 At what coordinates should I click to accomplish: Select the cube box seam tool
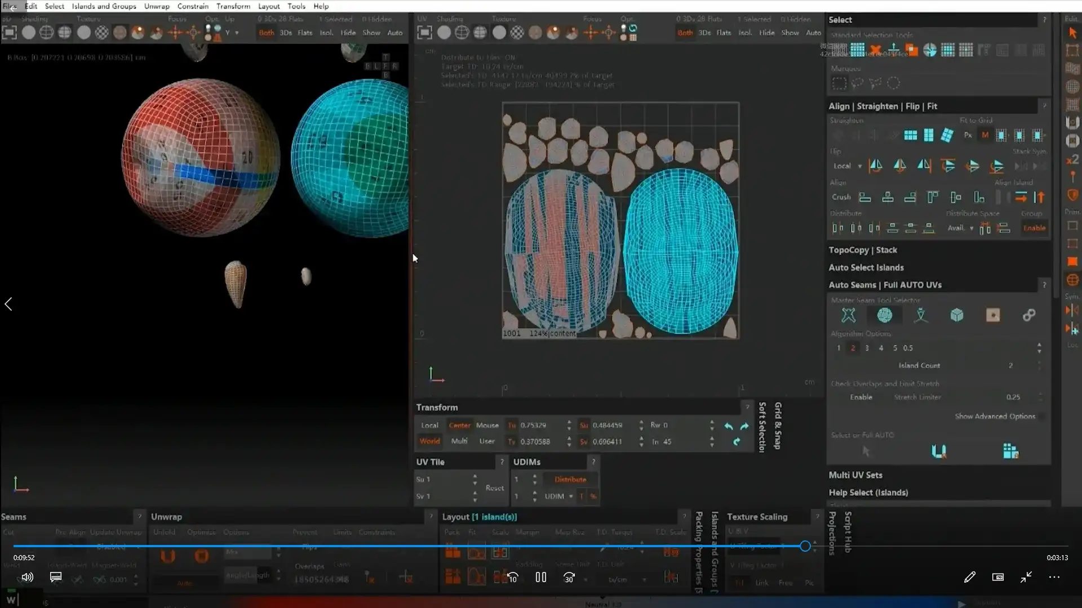pos(956,315)
